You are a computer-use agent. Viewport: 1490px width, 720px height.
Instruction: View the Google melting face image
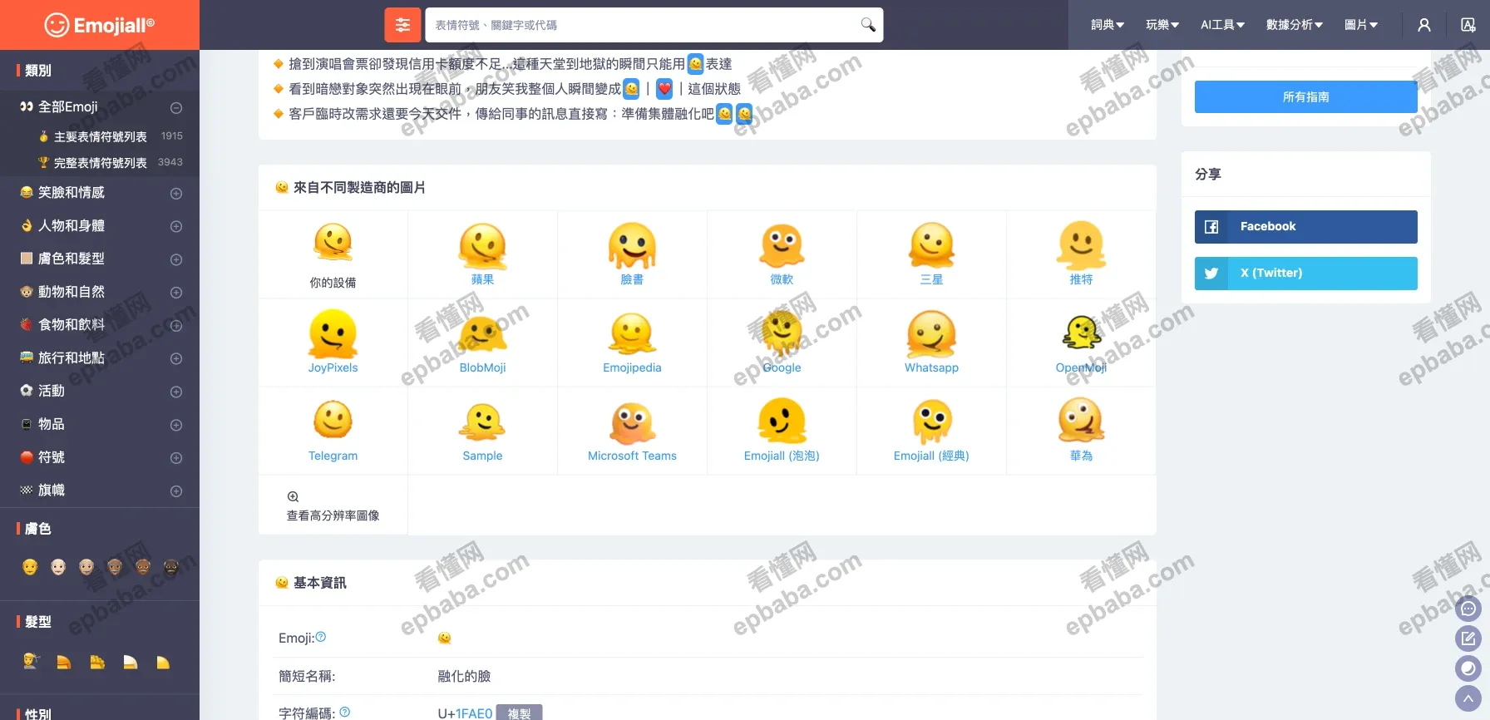(x=782, y=334)
